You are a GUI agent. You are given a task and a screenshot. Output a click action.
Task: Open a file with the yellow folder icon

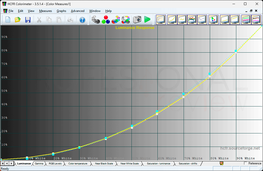pos(18,20)
